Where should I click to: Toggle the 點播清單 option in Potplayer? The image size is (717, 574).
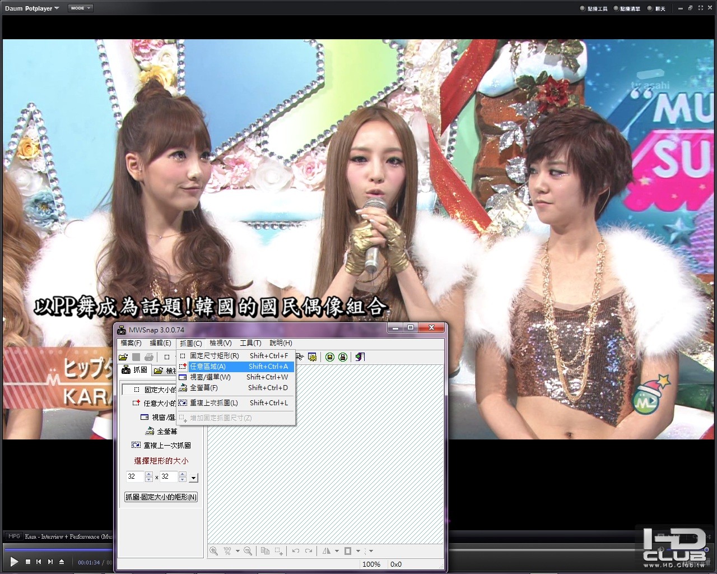(x=627, y=8)
